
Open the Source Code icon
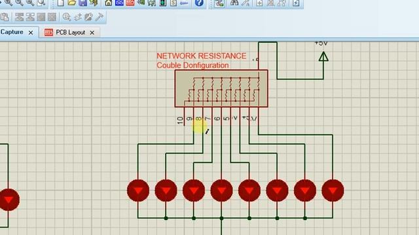tap(184, 3)
